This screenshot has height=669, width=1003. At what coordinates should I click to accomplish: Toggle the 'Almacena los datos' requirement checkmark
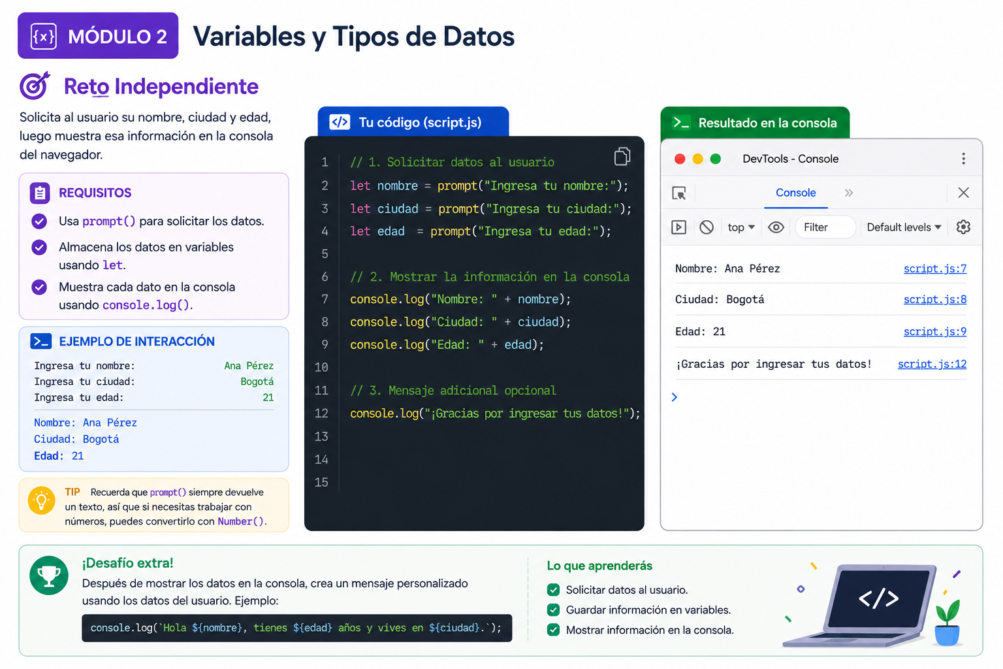point(39,248)
